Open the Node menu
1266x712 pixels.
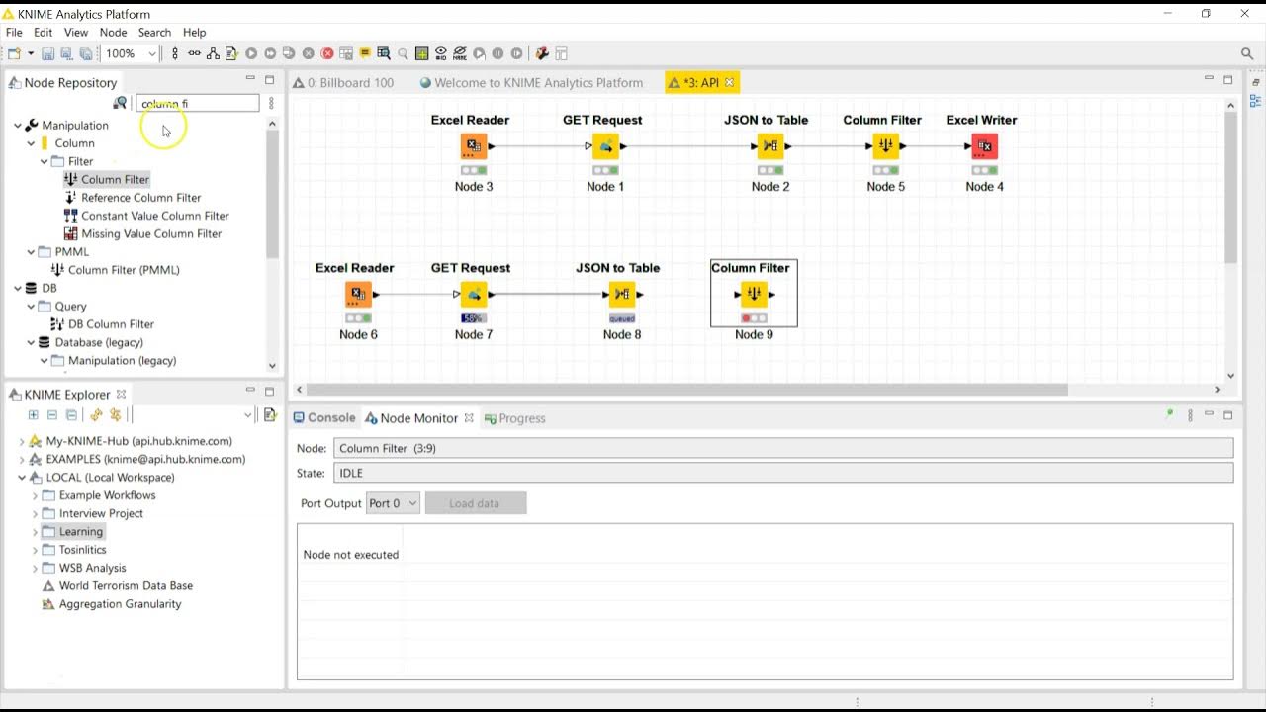click(x=114, y=33)
